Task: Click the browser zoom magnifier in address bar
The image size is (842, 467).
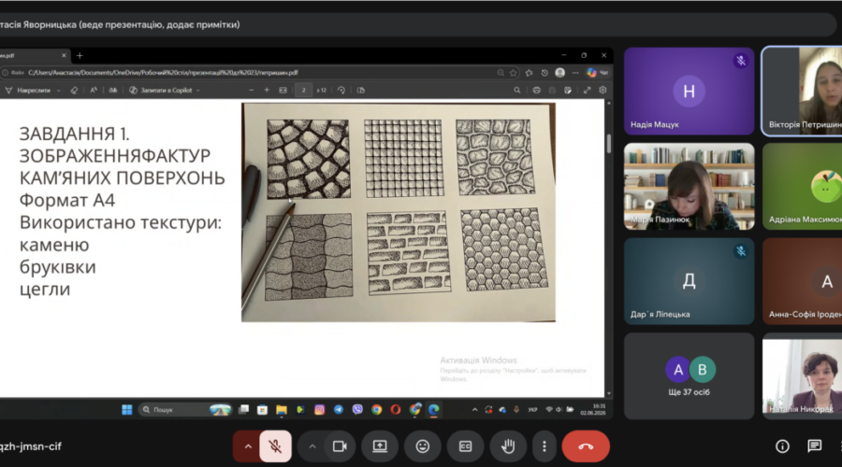Action: tap(500, 72)
